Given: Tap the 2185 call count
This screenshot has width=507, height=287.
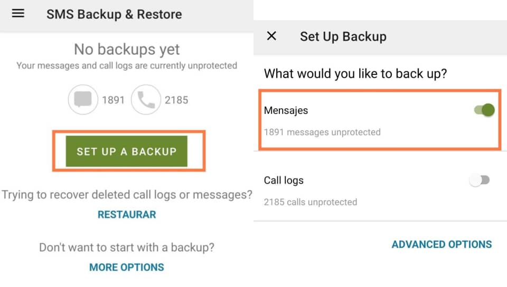Looking at the screenshot, I should 176,100.
